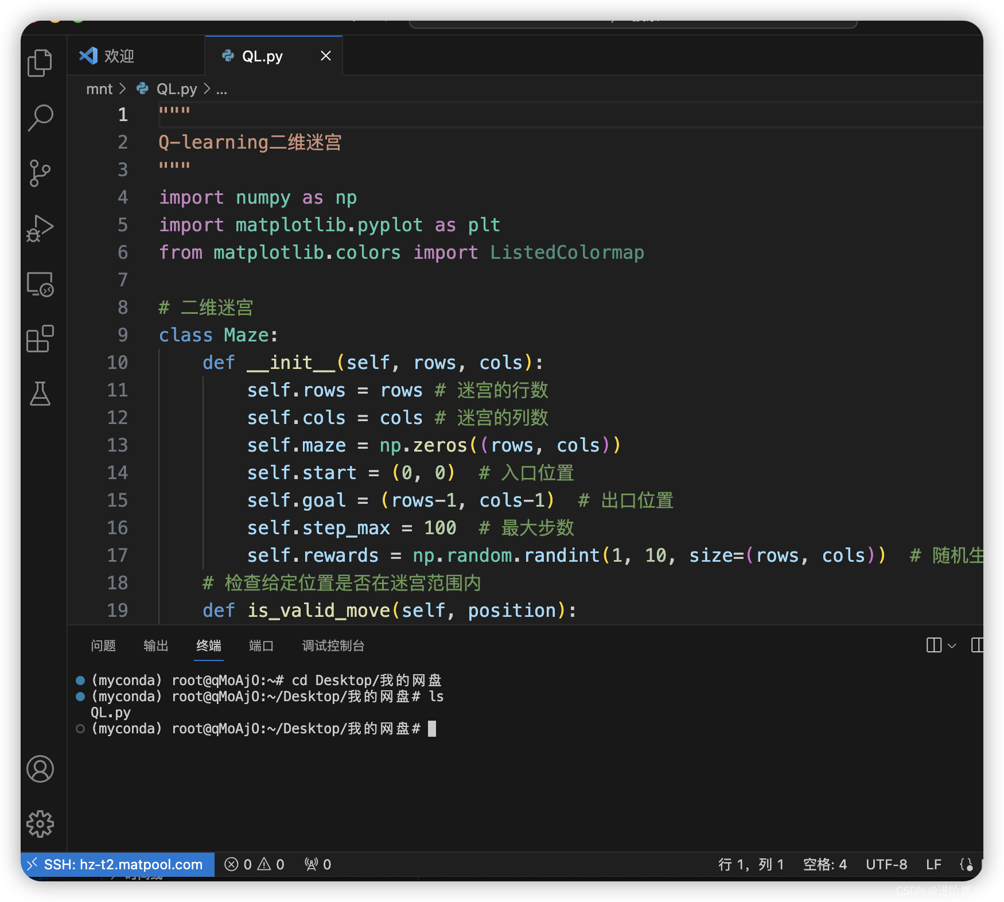Change indentation via 空格: 4
The width and height of the screenshot is (1004, 902).
pyautogui.click(x=825, y=864)
